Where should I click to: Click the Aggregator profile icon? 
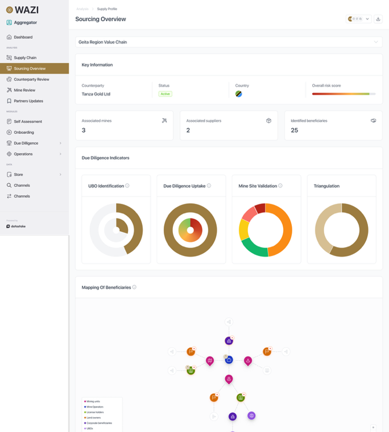(9, 22)
